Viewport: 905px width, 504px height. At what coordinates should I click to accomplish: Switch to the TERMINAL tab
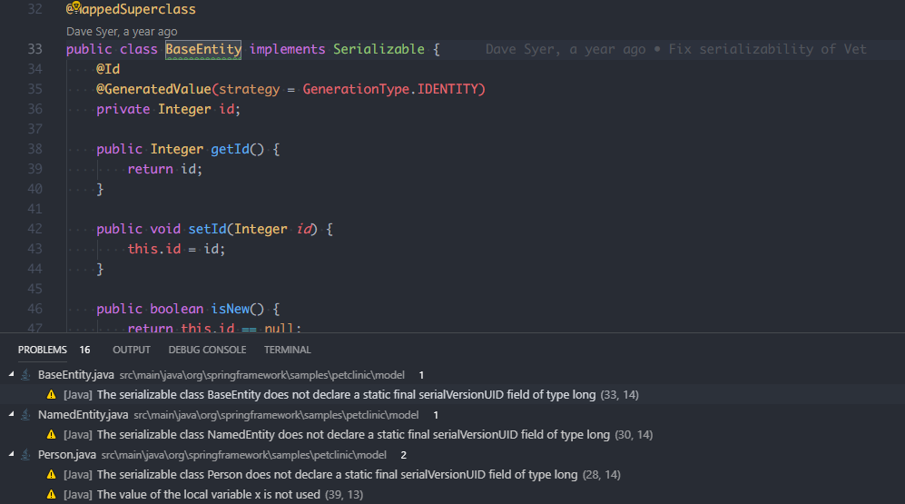pos(288,350)
